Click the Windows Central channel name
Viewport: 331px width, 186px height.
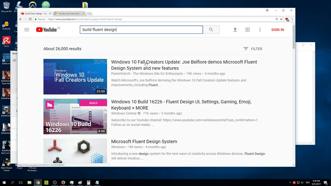tap(124, 113)
